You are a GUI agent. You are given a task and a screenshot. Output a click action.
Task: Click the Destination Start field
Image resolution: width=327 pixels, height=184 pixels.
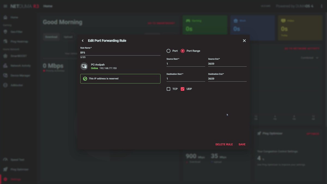tap(186, 79)
